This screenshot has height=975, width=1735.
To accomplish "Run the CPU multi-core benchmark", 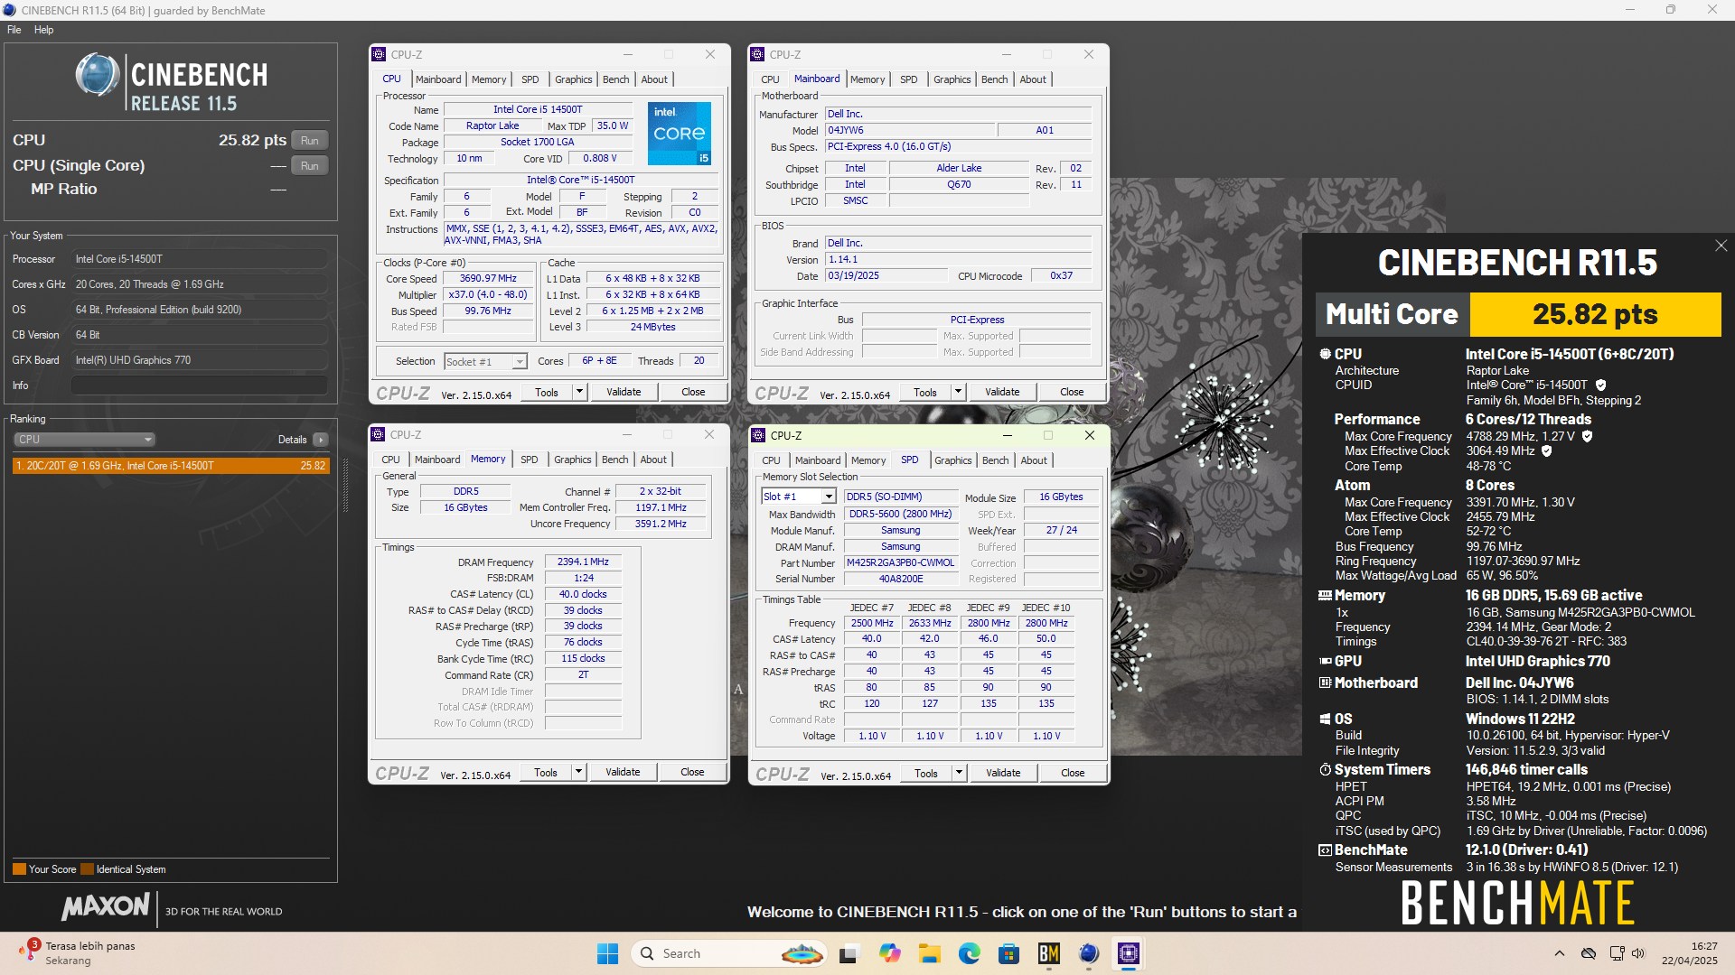I will (x=310, y=141).
